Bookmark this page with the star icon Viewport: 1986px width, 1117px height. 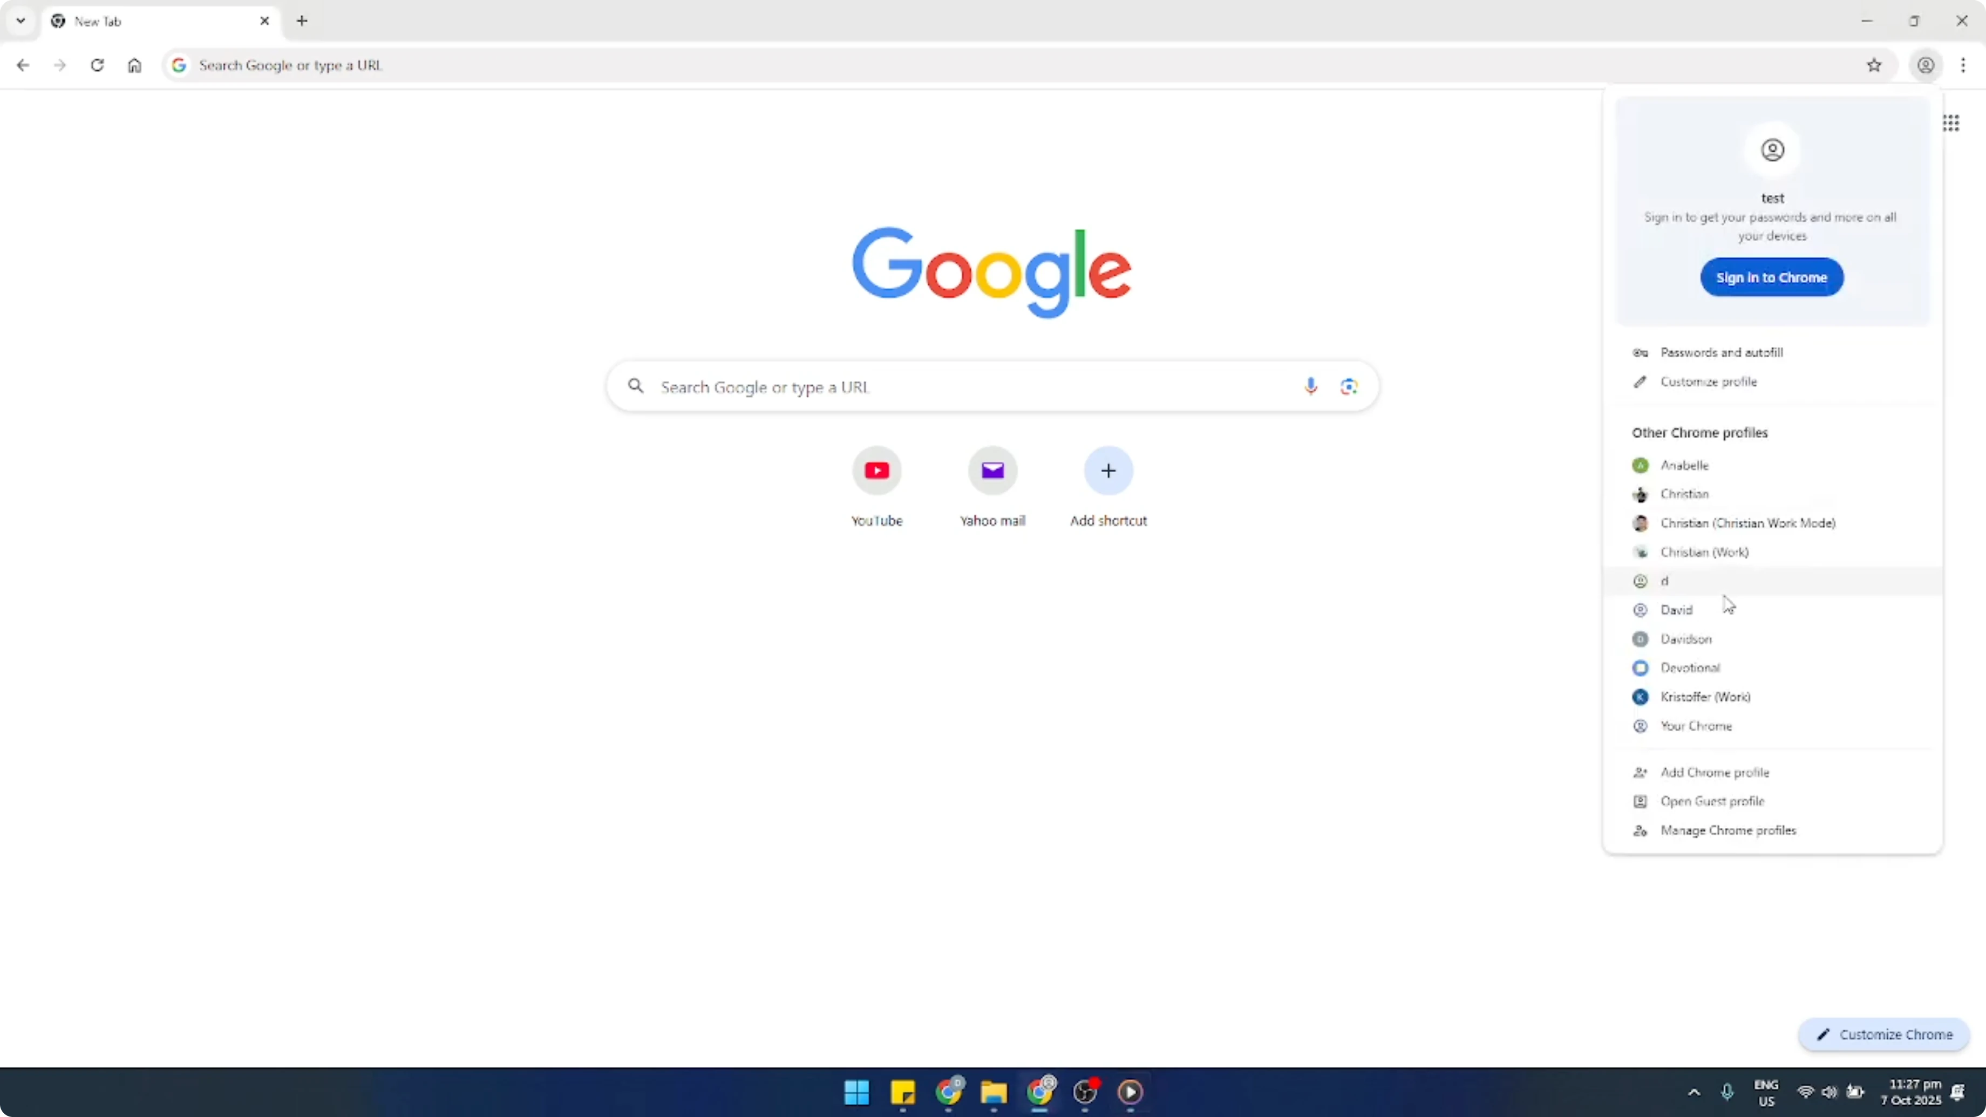1875,65
